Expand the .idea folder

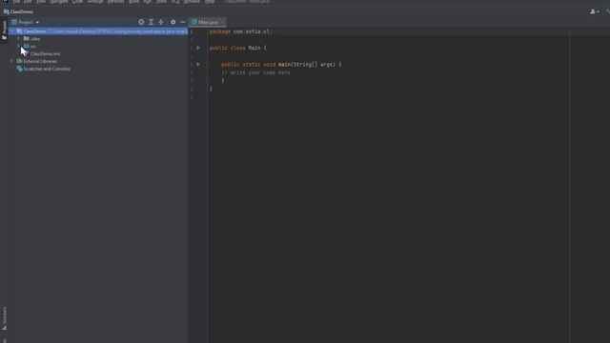tap(19, 39)
